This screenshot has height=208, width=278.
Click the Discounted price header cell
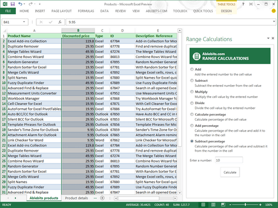(78, 36)
